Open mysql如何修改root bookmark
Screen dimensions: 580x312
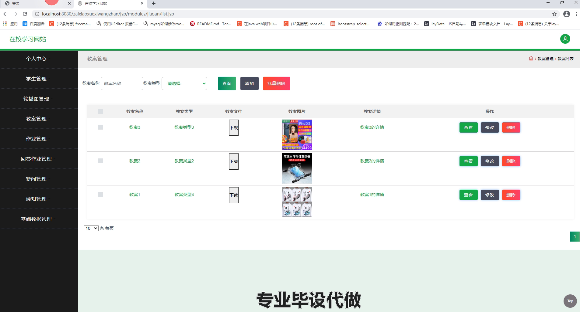(164, 24)
